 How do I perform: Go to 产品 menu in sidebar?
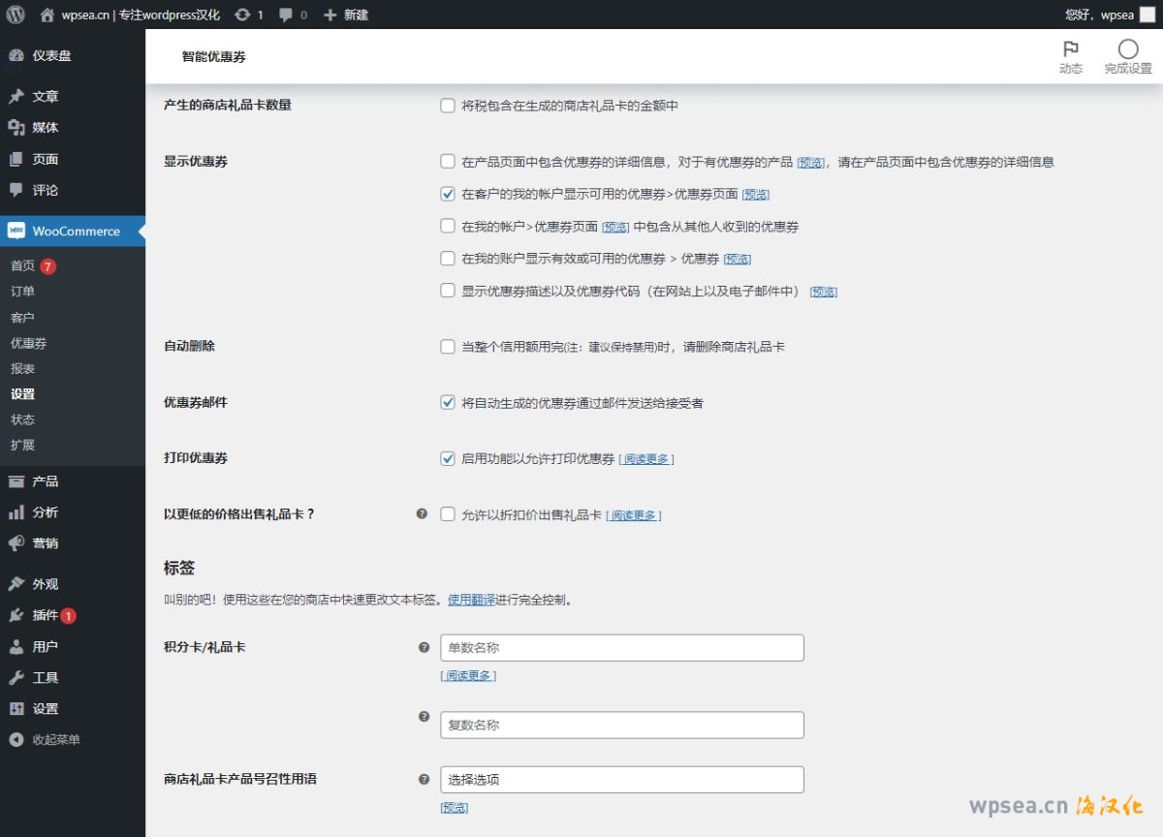tap(45, 480)
